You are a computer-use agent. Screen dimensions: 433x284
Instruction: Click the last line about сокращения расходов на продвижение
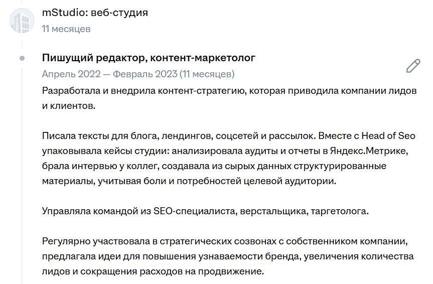click(x=153, y=272)
